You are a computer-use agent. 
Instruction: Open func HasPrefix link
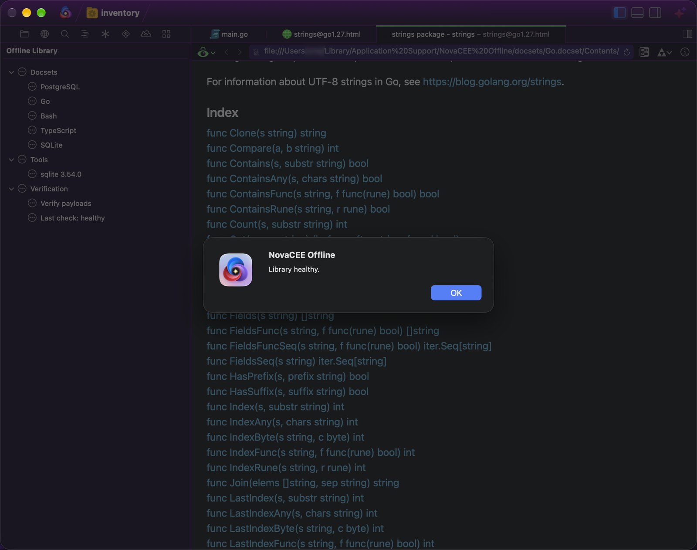288,377
